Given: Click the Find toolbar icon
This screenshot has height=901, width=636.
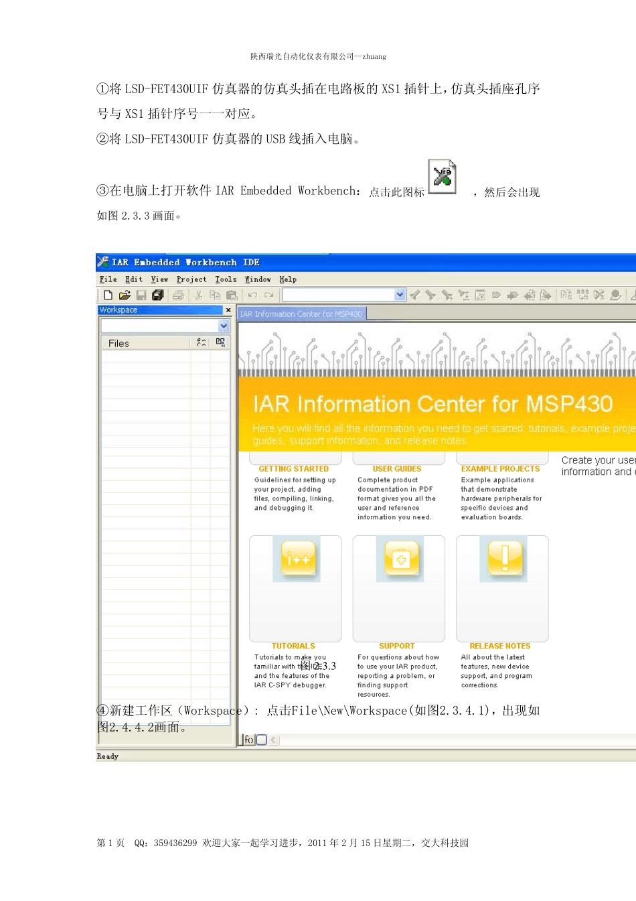Looking at the screenshot, I should coord(447,295).
